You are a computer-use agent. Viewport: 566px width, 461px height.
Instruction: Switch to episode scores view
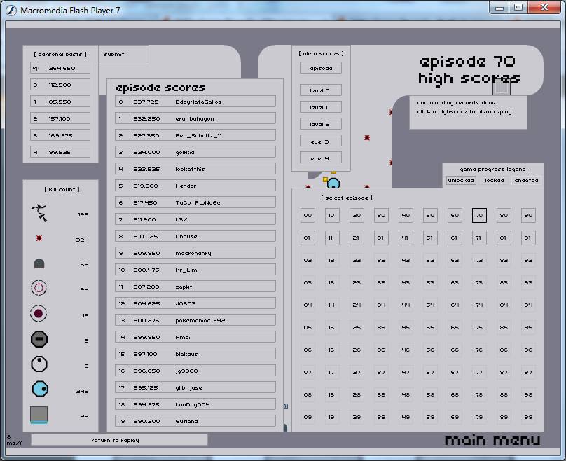321,68
